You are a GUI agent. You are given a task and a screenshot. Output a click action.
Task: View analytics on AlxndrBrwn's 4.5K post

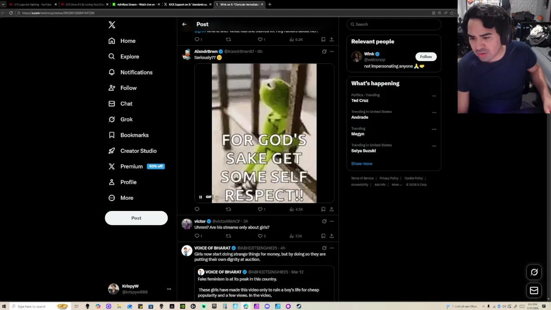point(296,209)
